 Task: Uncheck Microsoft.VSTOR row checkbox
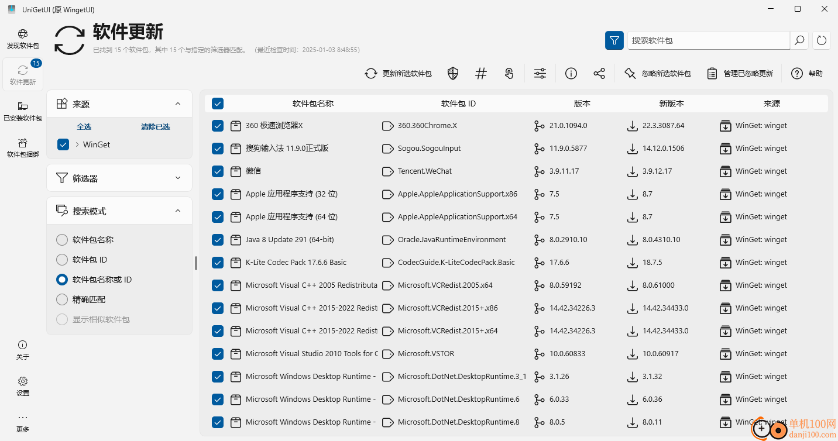click(218, 354)
